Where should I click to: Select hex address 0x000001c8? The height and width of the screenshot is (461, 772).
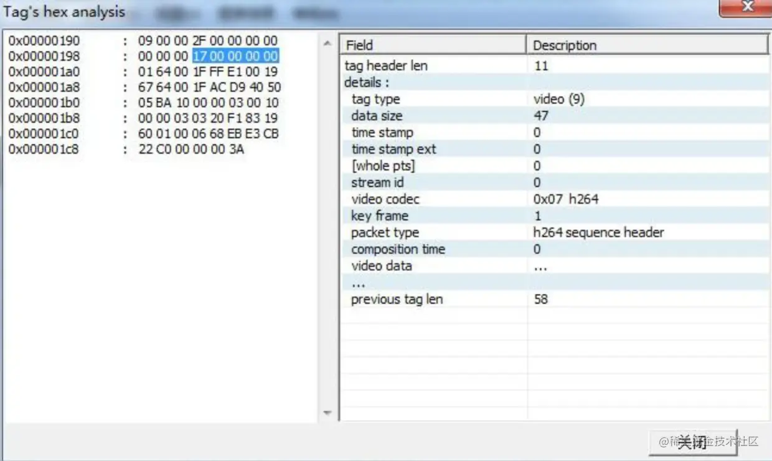(44, 150)
